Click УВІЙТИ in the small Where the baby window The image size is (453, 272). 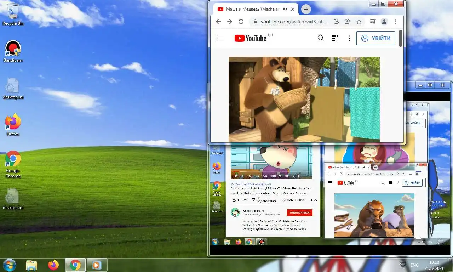coord(413,183)
